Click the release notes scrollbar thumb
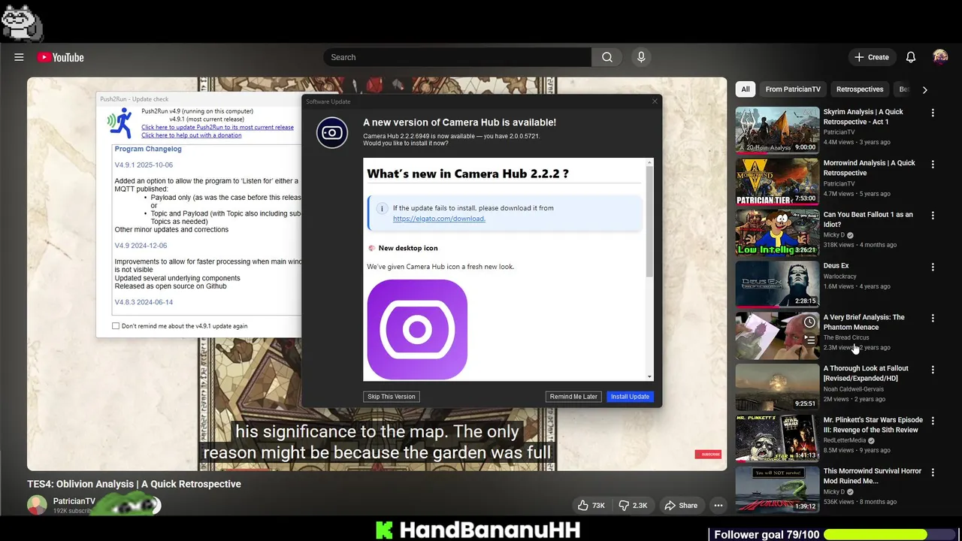This screenshot has width=962, height=541. click(x=650, y=222)
